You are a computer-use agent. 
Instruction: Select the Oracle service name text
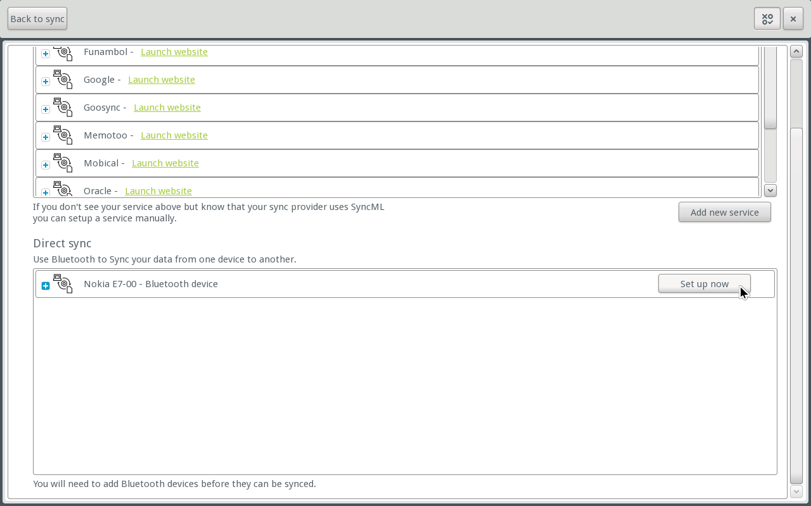tap(98, 191)
